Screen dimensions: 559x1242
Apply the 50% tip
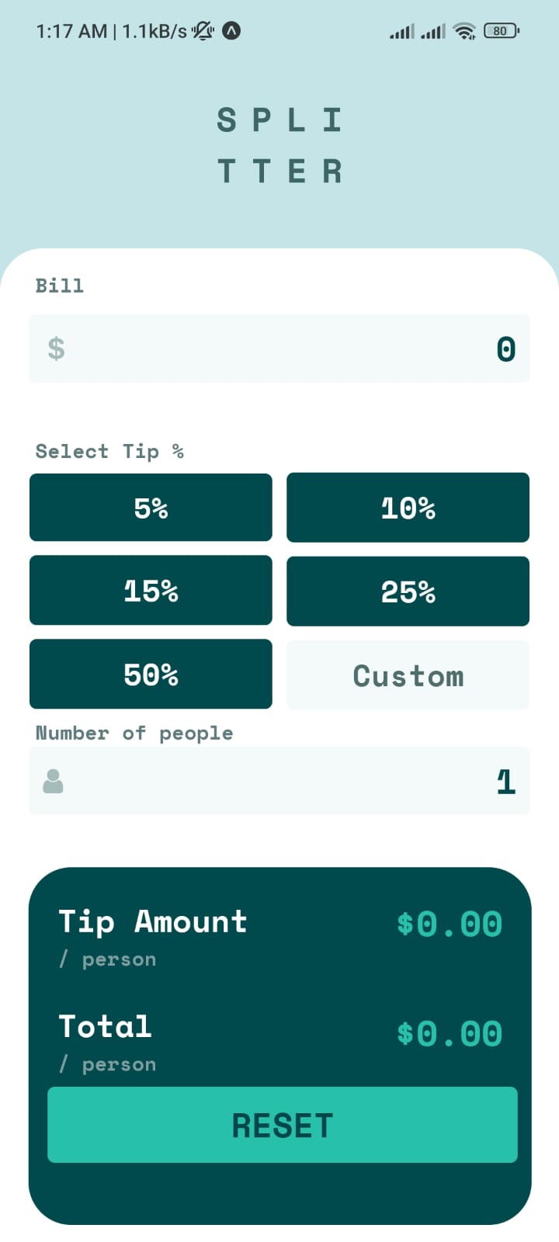click(x=151, y=674)
